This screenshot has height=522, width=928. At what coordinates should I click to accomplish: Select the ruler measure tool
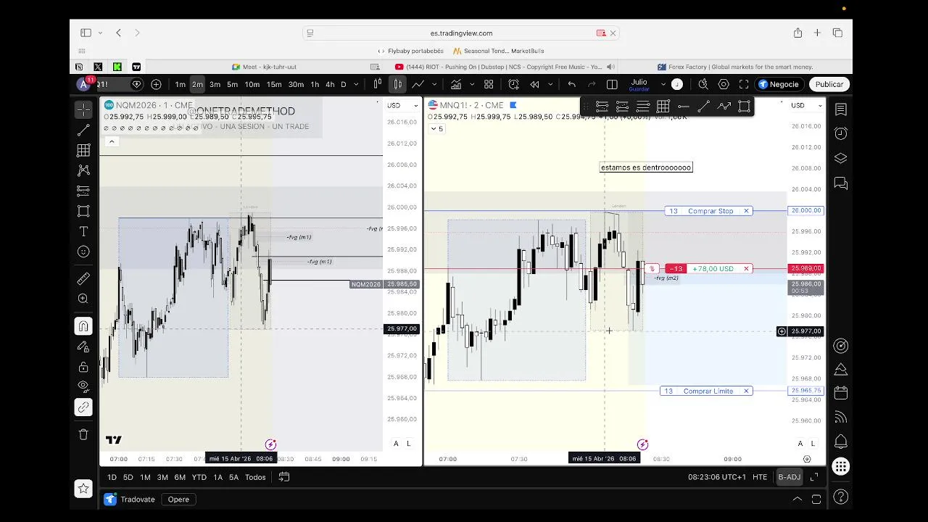coord(83,278)
